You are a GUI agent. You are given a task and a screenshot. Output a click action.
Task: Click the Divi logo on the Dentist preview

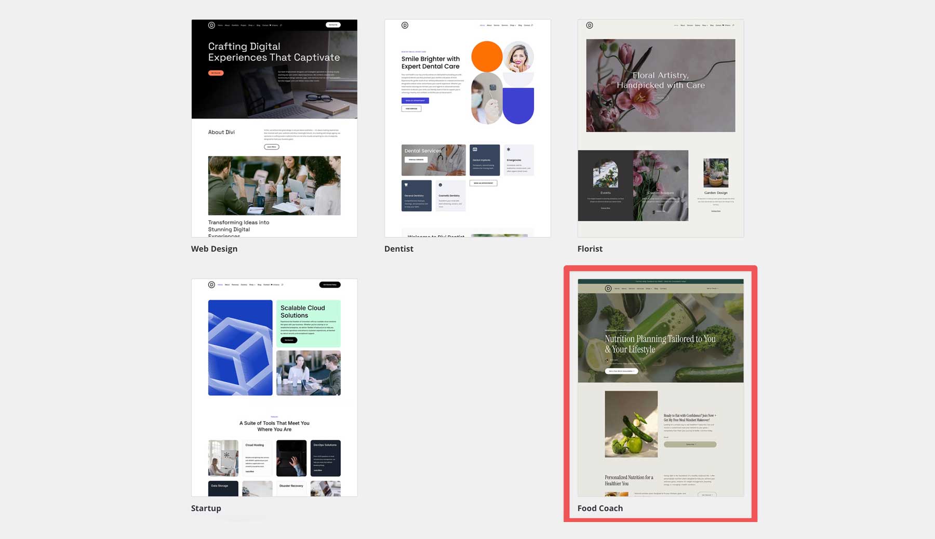405,25
